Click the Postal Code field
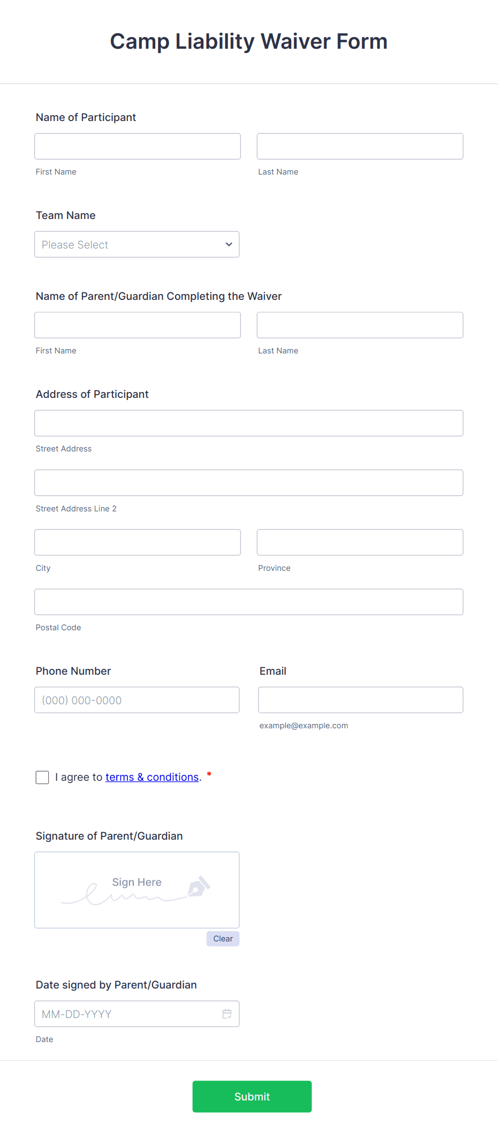The image size is (498, 1139). (248, 601)
